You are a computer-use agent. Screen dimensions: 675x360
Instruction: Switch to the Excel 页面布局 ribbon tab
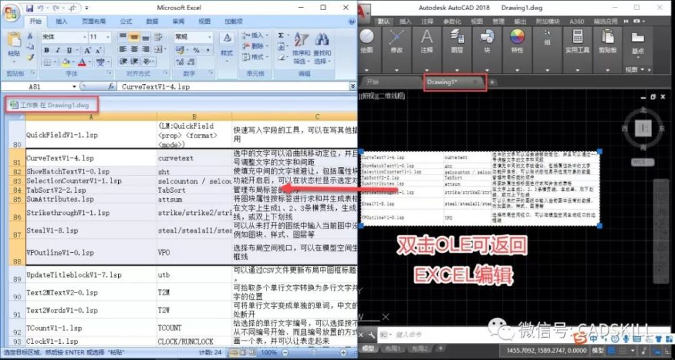point(93,22)
